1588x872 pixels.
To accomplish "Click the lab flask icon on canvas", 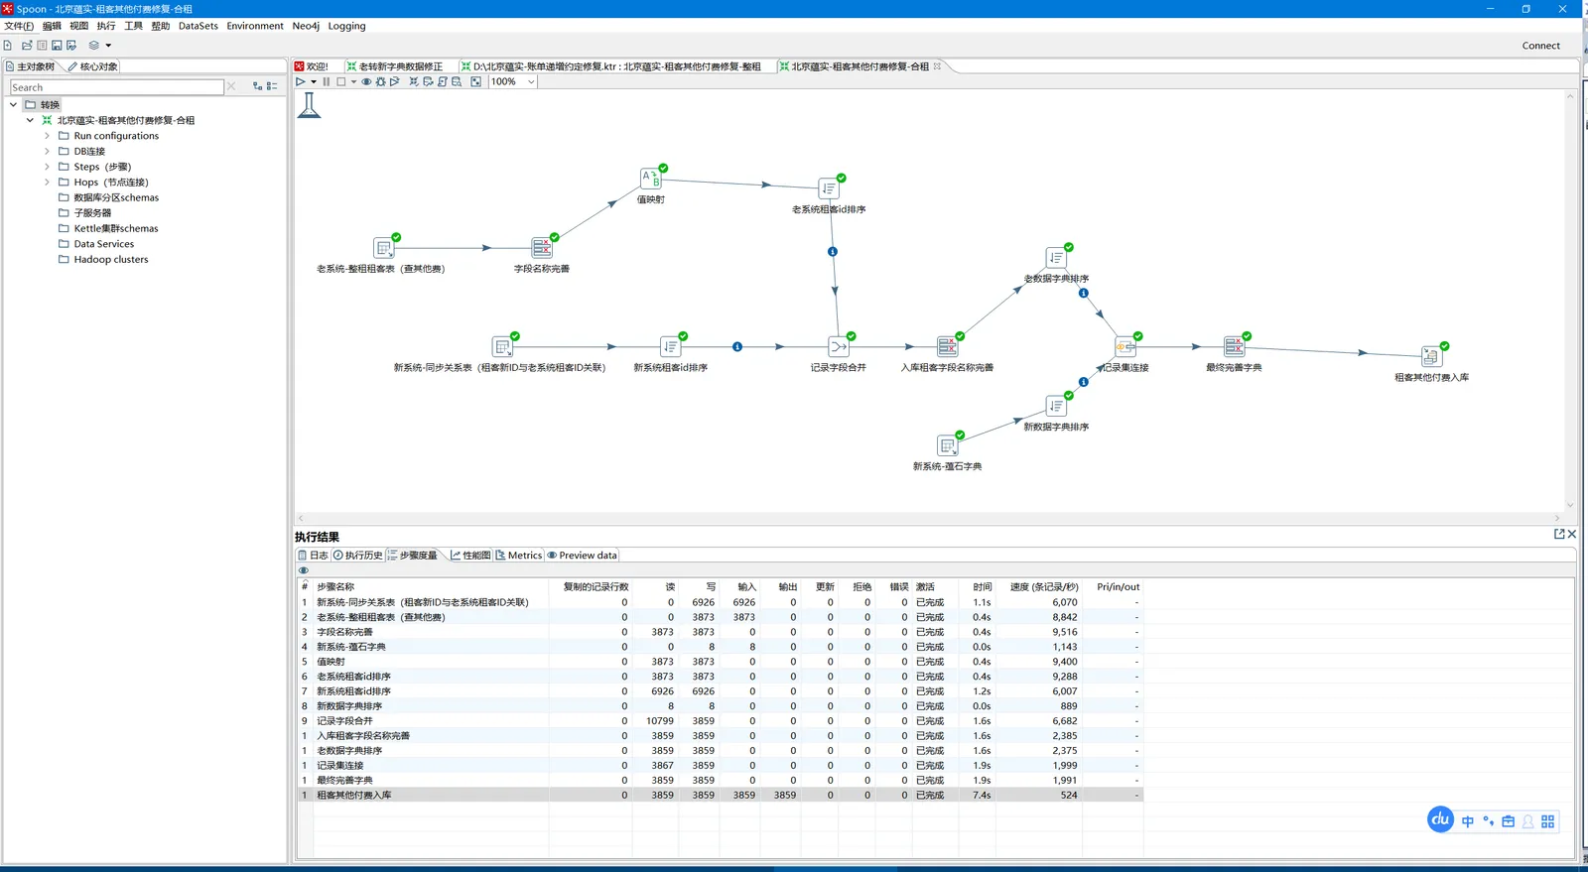I will 309,105.
